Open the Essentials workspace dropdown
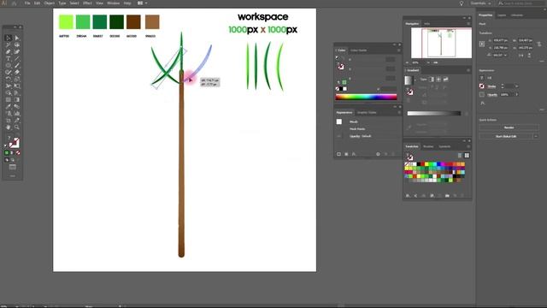Viewport: 547px width, 308px height. tap(480, 3)
